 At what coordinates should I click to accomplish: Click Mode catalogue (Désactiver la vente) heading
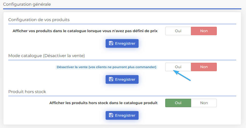tap(47, 56)
